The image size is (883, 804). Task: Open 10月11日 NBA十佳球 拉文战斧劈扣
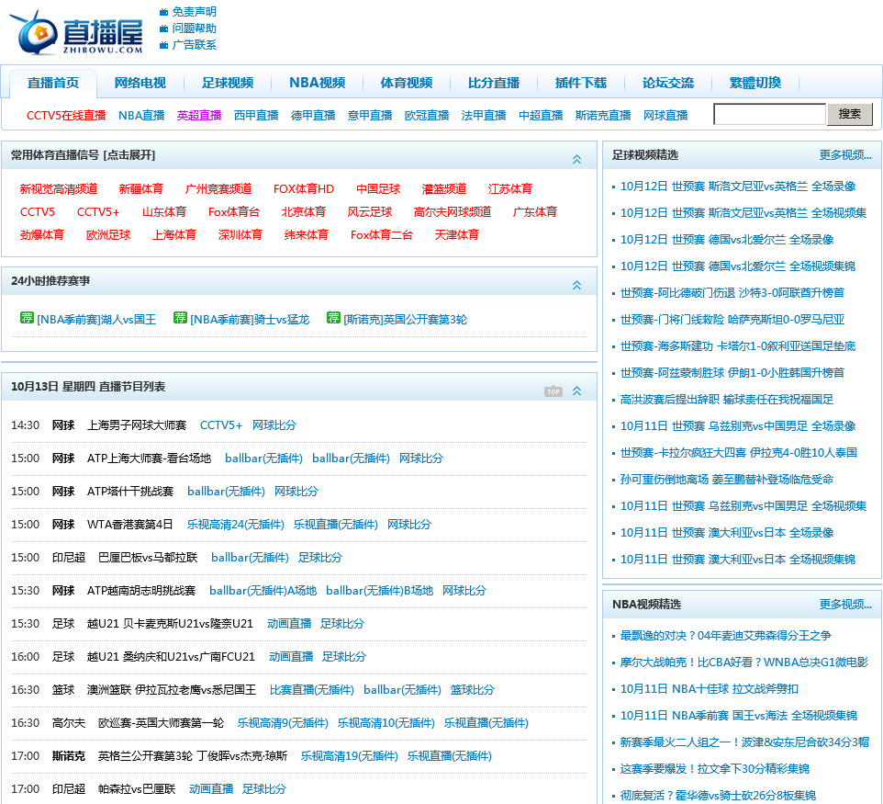pyautogui.click(x=709, y=689)
